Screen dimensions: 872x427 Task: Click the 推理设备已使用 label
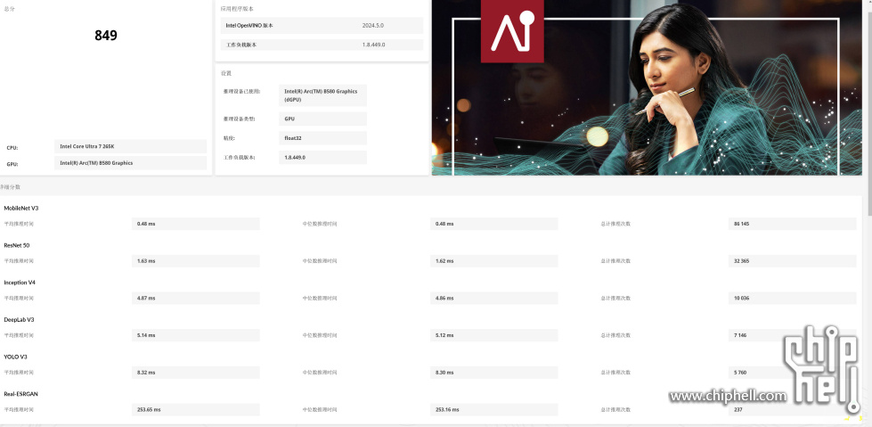(x=242, y=91)
